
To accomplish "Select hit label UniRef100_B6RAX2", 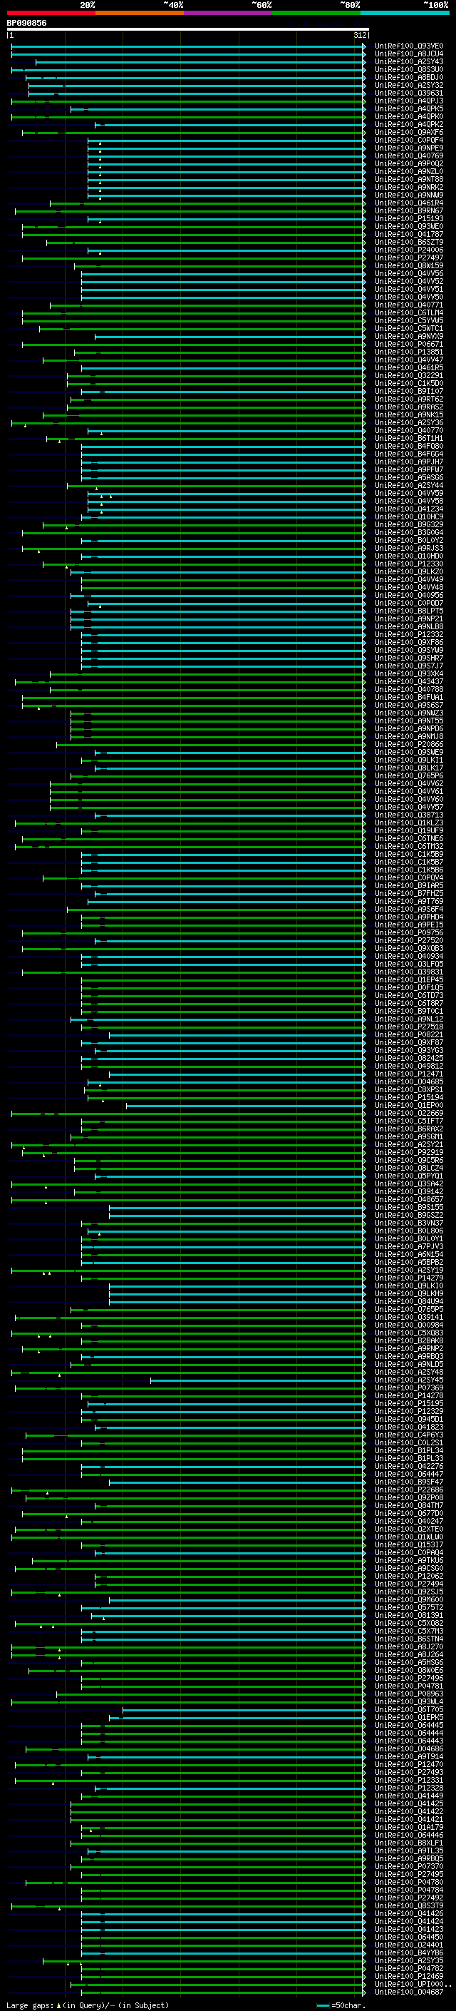I will coord(409,1129).
